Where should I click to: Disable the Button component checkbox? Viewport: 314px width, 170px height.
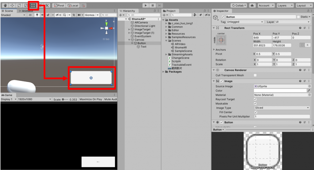tap(222, 122)
